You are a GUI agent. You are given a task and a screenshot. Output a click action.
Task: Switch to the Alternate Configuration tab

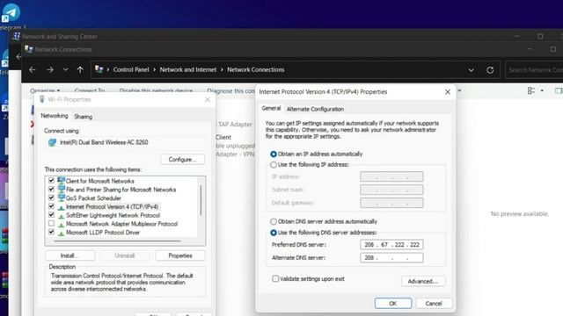click(x=315, y=109)
